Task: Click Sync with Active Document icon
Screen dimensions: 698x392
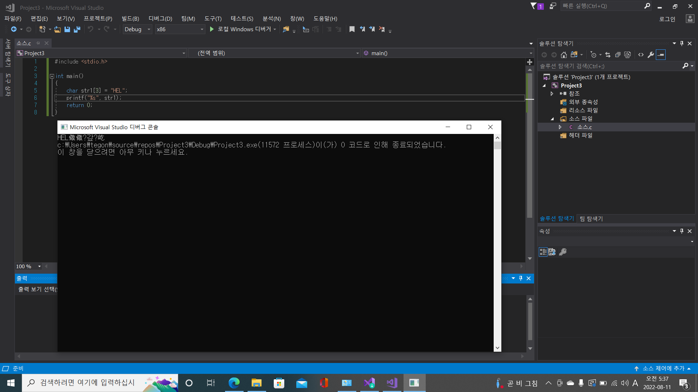Action: (608, 55)
